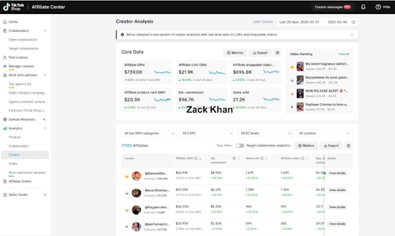Open Core Data Metrics button
Screen dimensions: 395x236
[235, 53]
